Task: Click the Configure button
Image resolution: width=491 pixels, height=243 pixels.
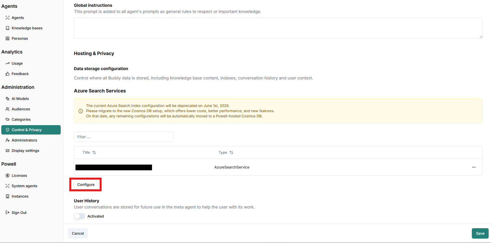Action: (86, 185)
